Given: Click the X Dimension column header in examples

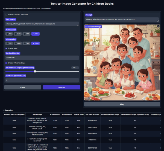Looking at the screenshot, I should click(55, 114).
